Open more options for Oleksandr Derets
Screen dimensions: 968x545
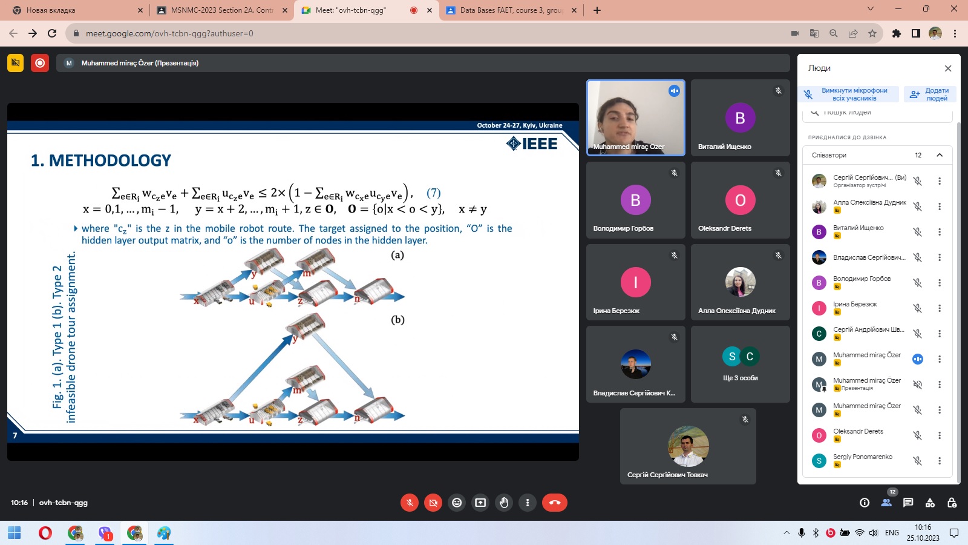pos(940,435)
